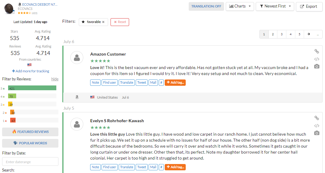Filter by 3-star yellow rating bar
Viewport: 325px width, 173px height.
click(x=10, y=104)
